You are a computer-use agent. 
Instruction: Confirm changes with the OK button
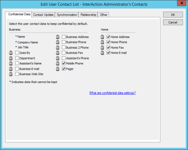(x=173, y=14)
